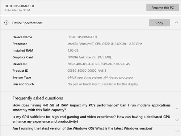Screen dimensions: 181x137
Task: Click the Rename this PC button
Action: click(163, 8)
